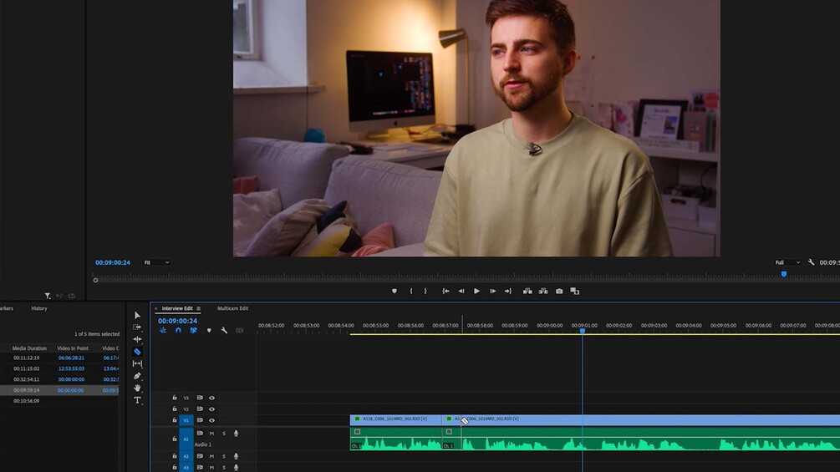Toggle track lock on V3
The height and width of the screenshot is (472, 840).
click(175, 398)
